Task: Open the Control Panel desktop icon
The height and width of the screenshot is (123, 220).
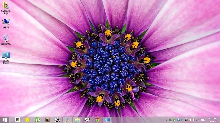Action: point(6,58)
